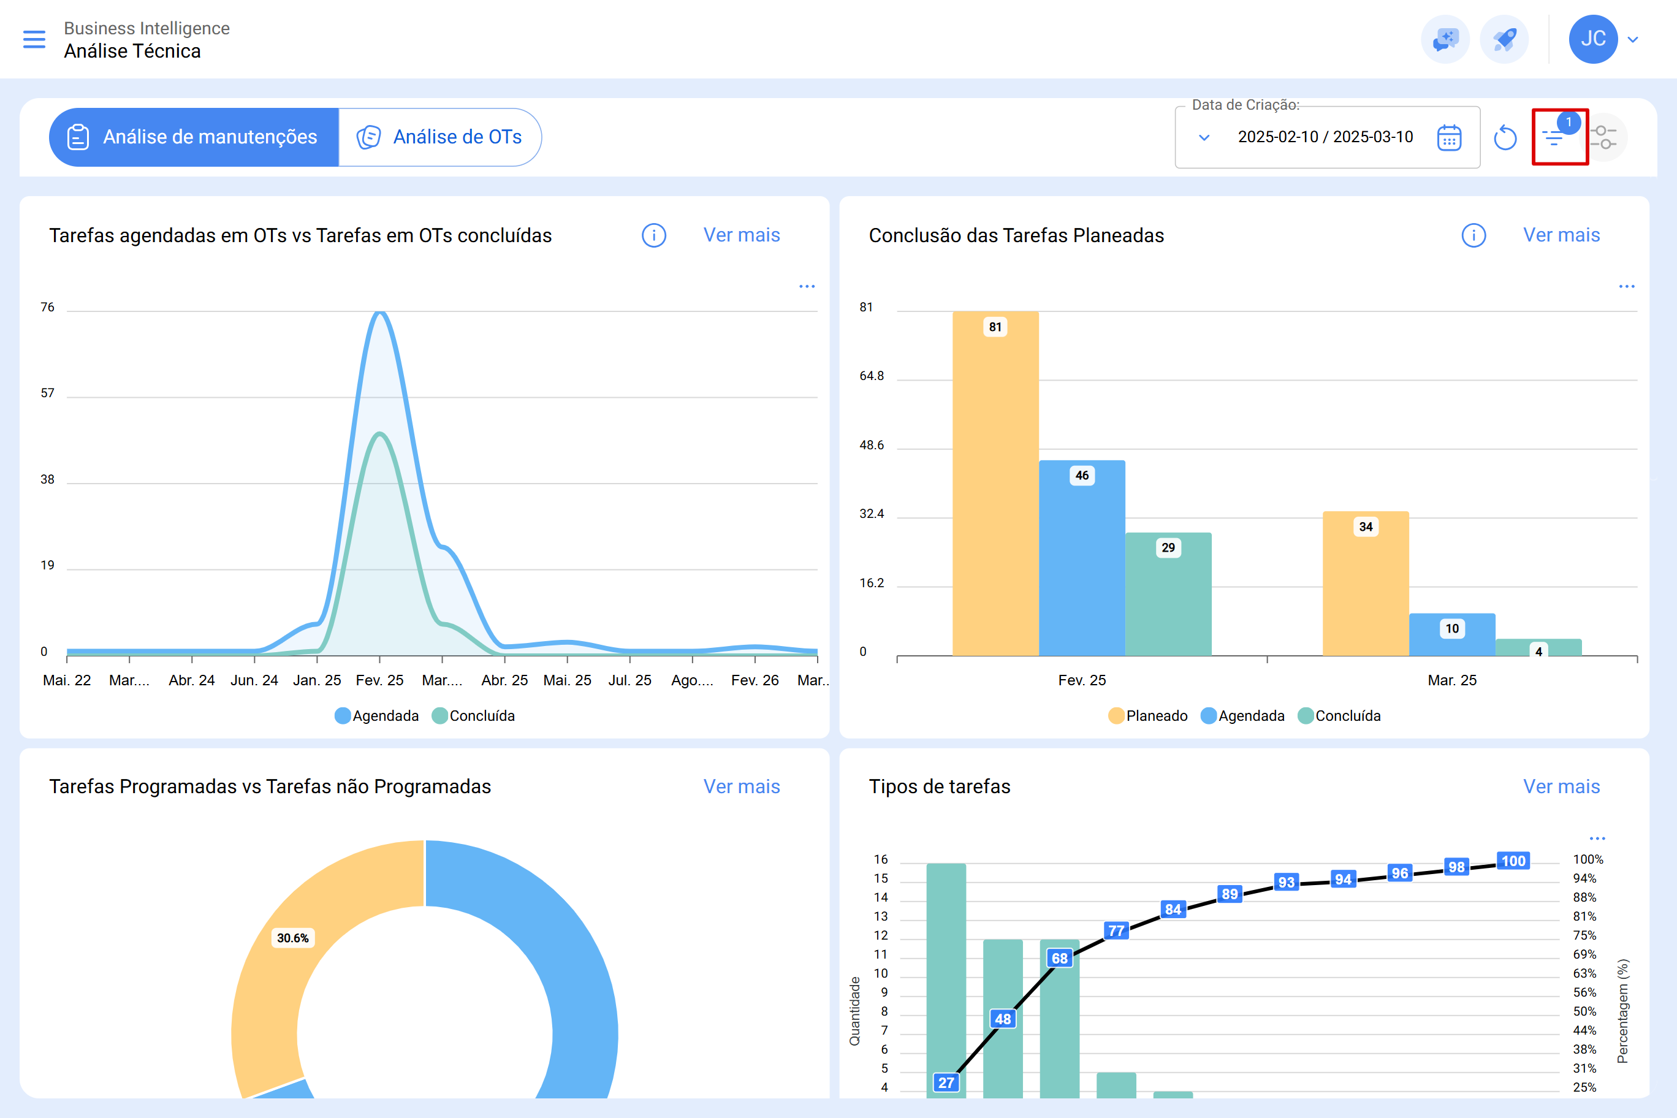Click the Fev. 25 label under bar chart
Viewport: 1677px width, 1118px height.
(1082, 680)
